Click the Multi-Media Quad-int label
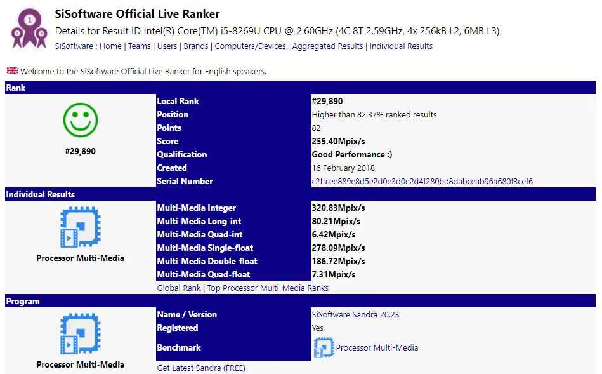The image size is (602, 374). click(200, 234)
